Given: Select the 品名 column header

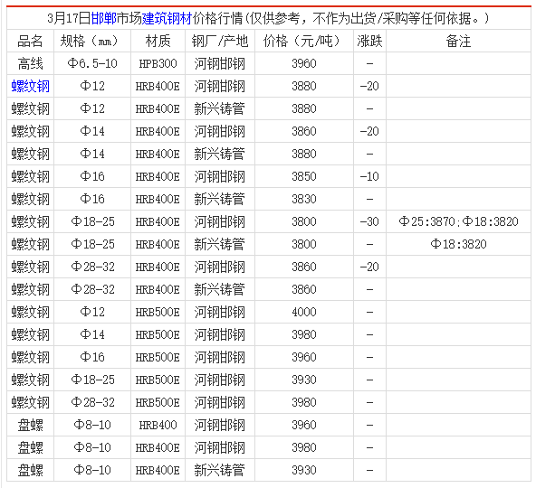Looking at the screenshot, I should pyautogui.click(x=31, y=41).
